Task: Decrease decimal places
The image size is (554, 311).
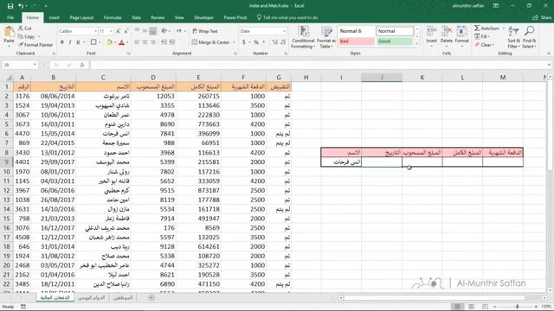Action: pyautogui.click(x=283, y=42)
